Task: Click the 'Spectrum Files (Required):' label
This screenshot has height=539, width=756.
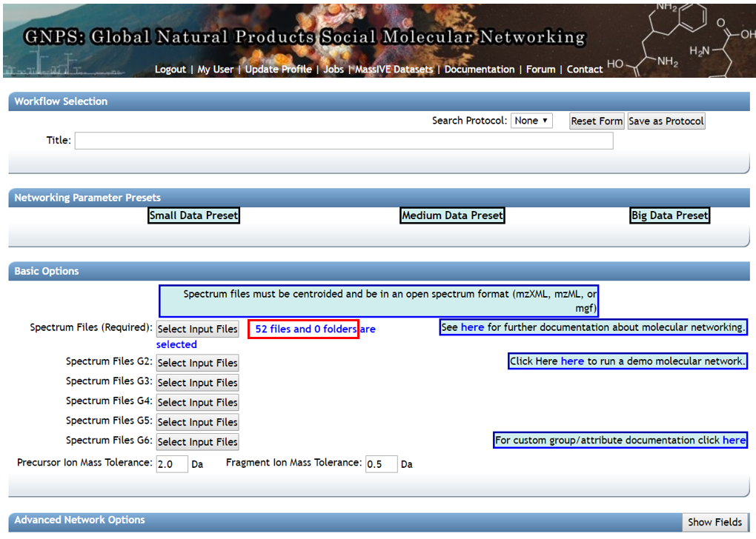Action: 91,327
